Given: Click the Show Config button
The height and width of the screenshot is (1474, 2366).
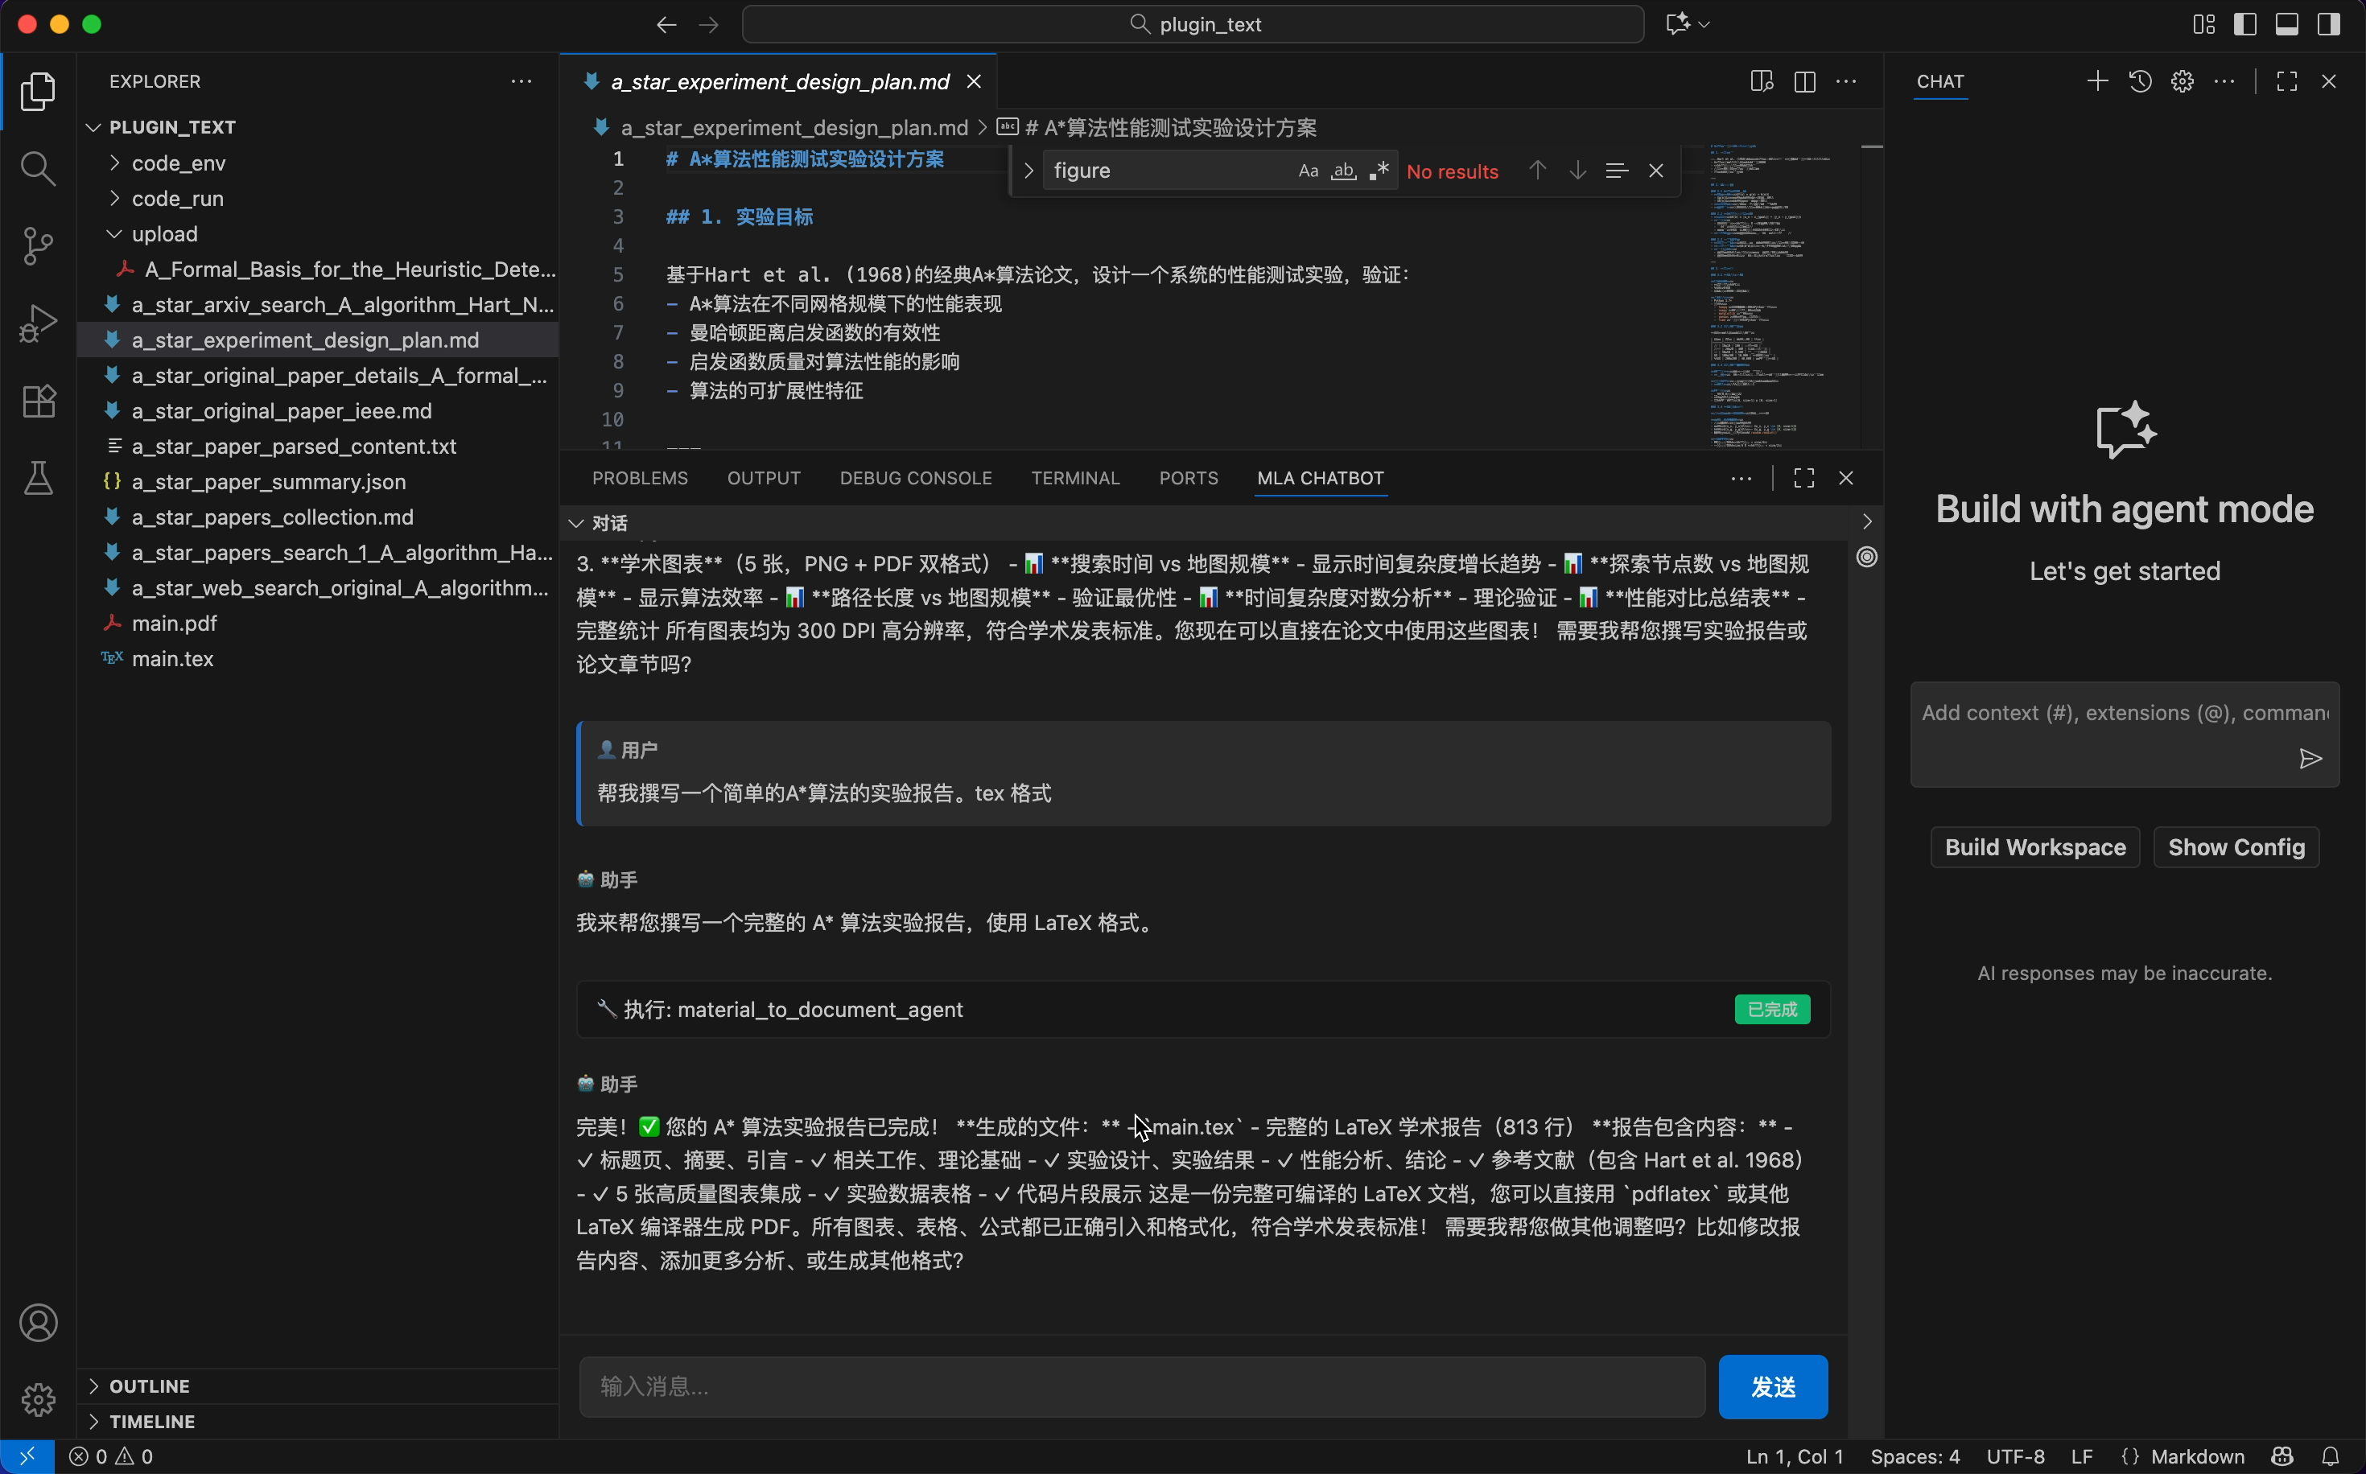Looking at the screenshot, I should (2236, 847).
